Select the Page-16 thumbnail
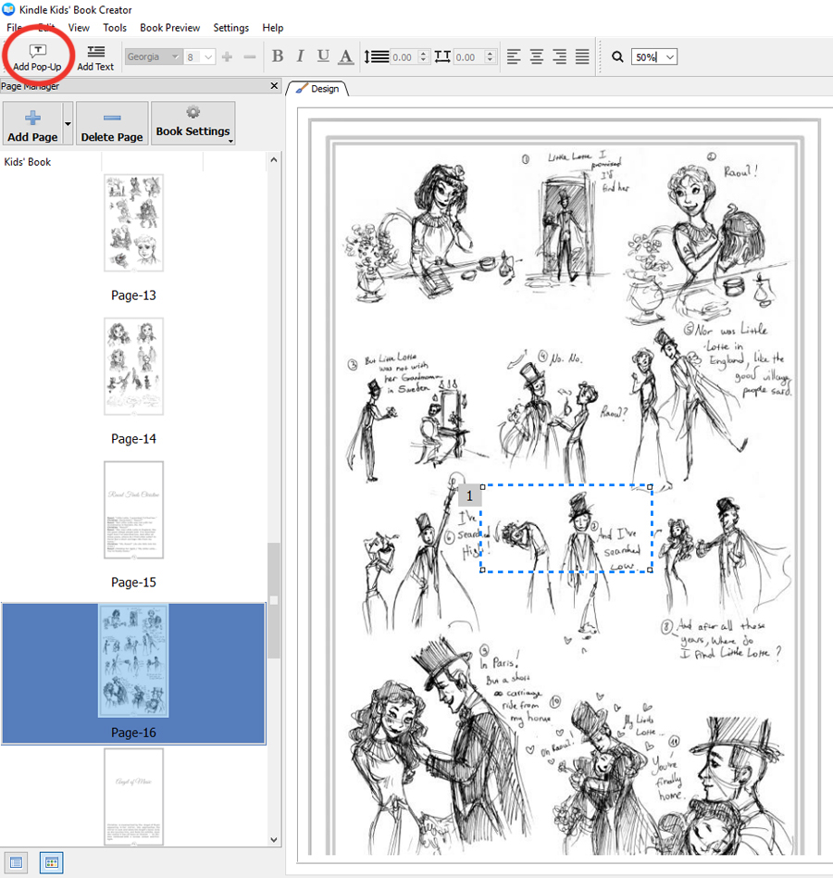Screen dimensions: 833x878 pyautogui.click(x=133, y=660)
